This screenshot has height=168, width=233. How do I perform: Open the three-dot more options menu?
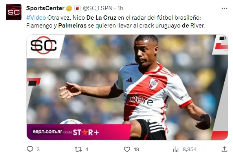coord(224,9)
